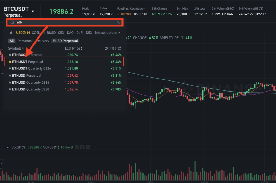This screenshot has height=183, width=276.
Task: Expand more categories arrow after Infrastructure
Action: pyautogui.click(x=119, y=33)
